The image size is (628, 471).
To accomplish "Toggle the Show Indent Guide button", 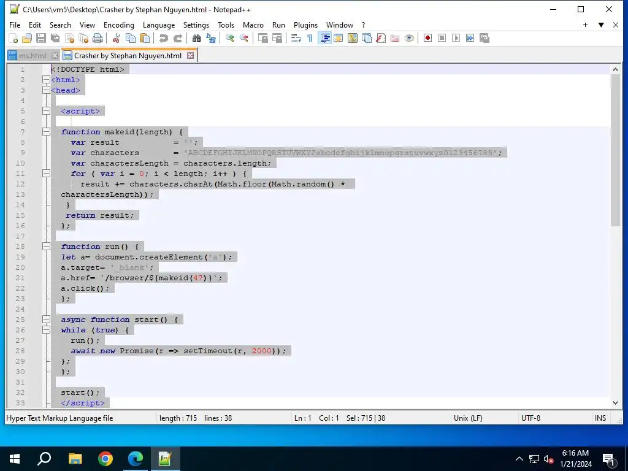I will [325, 38].
